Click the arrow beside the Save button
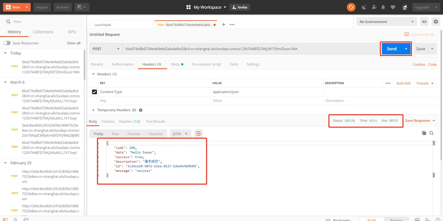443x221 pixels. (432, 49)
